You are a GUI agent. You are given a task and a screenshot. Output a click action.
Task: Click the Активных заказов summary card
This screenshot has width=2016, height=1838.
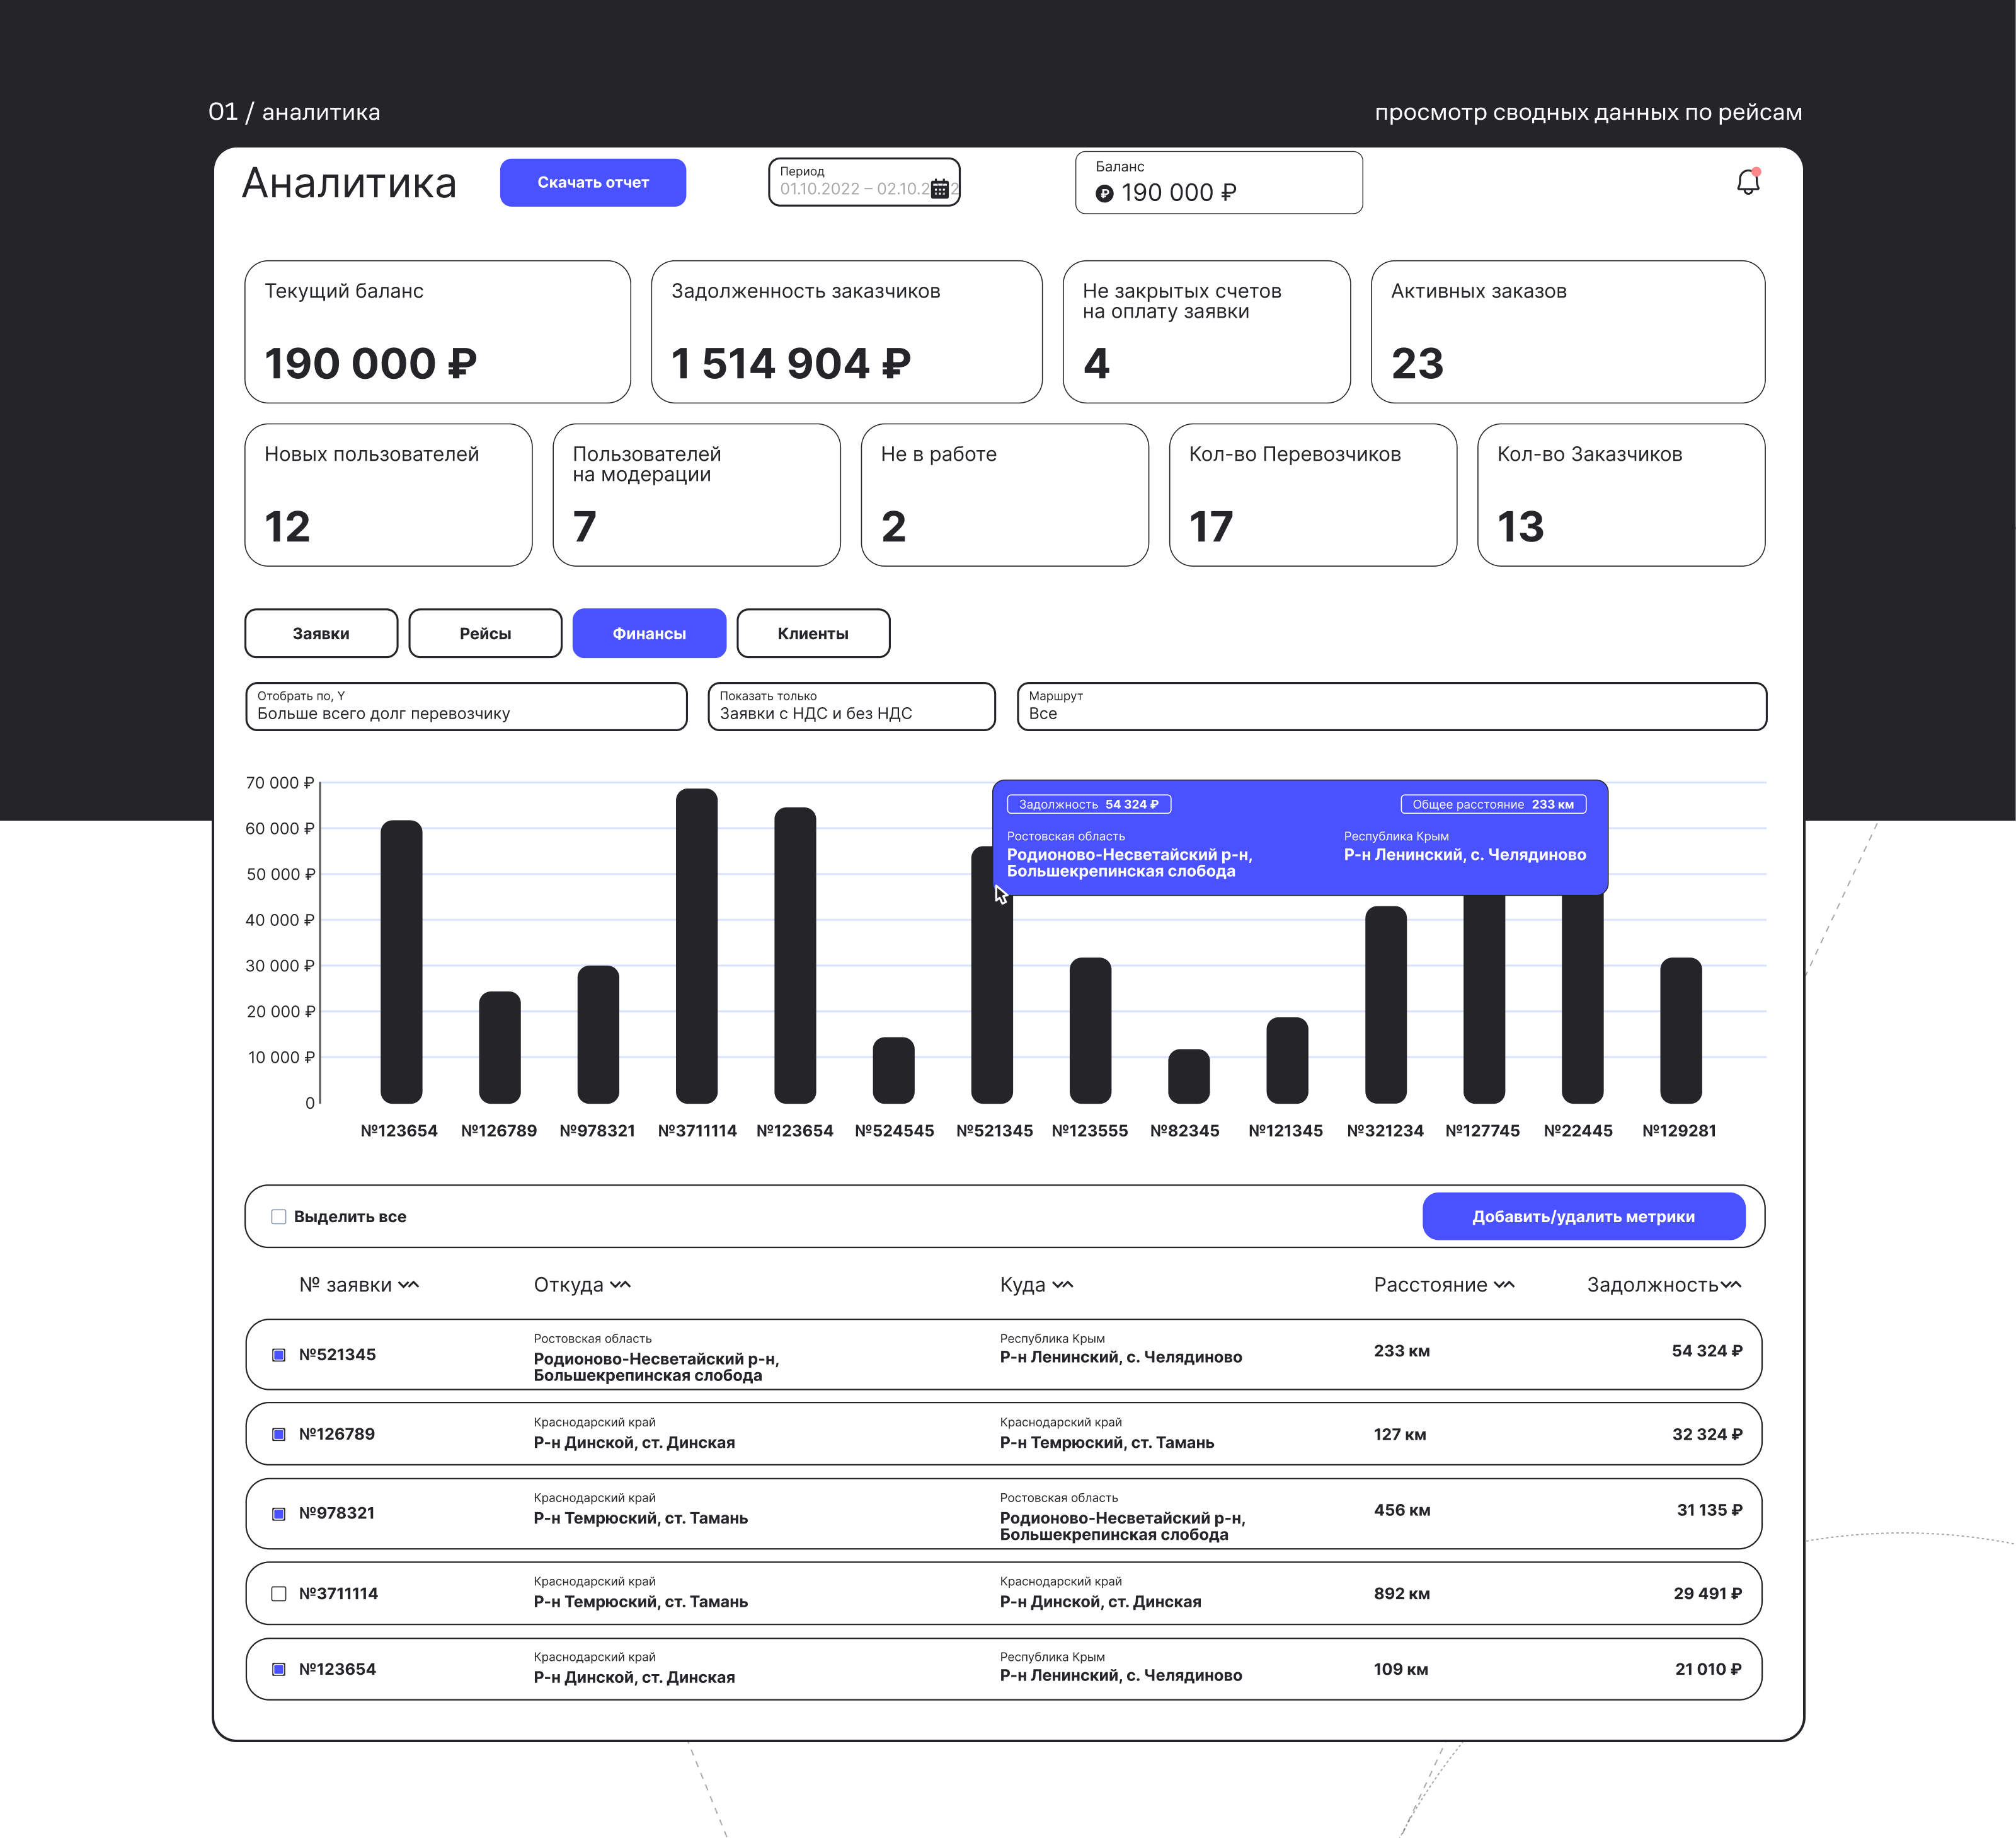pos(1567,332)
